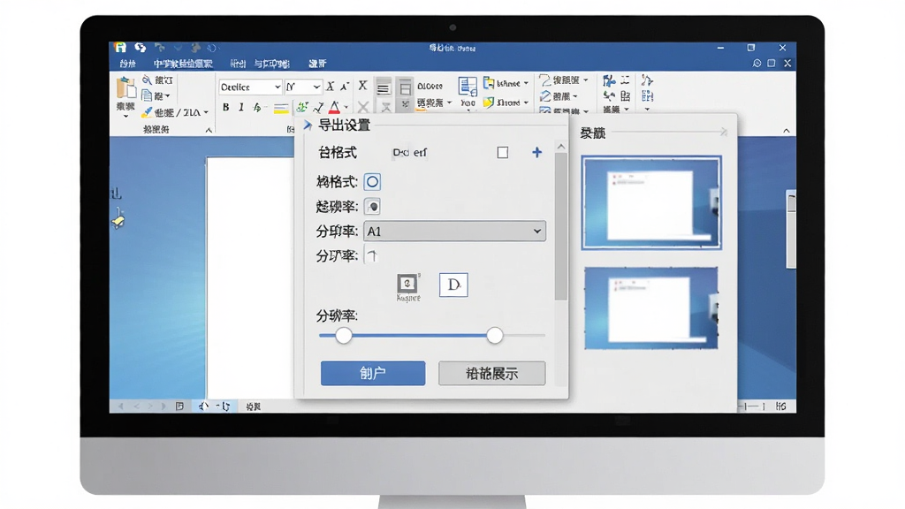905x509 pixels.
Task: Switch to the second ribbon tab
Action: point(183,64)
